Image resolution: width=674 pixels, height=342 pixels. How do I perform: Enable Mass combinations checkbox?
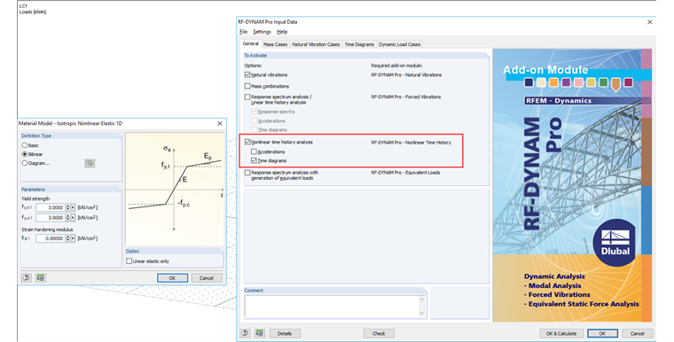click(x=247, y=86)
